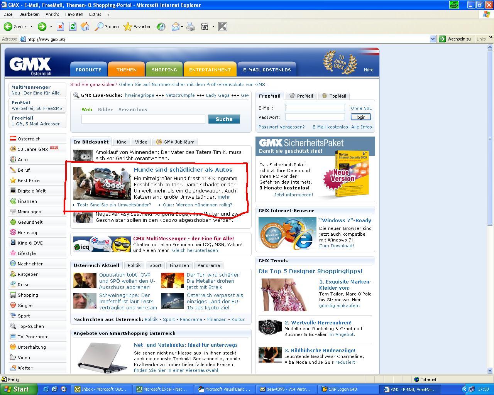Click the Zum Download browser link
Image resolution: width=494 pixels, height=395 pixels.
pos(337,245)
